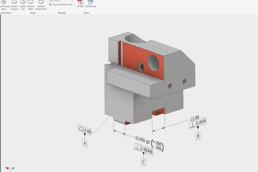Click the Notes panel label
258x172 pixels.
(x=33, y=13)
